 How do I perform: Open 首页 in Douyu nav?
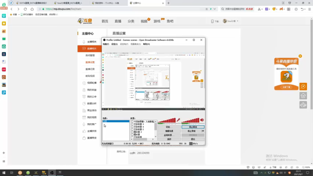coord(105,21)
